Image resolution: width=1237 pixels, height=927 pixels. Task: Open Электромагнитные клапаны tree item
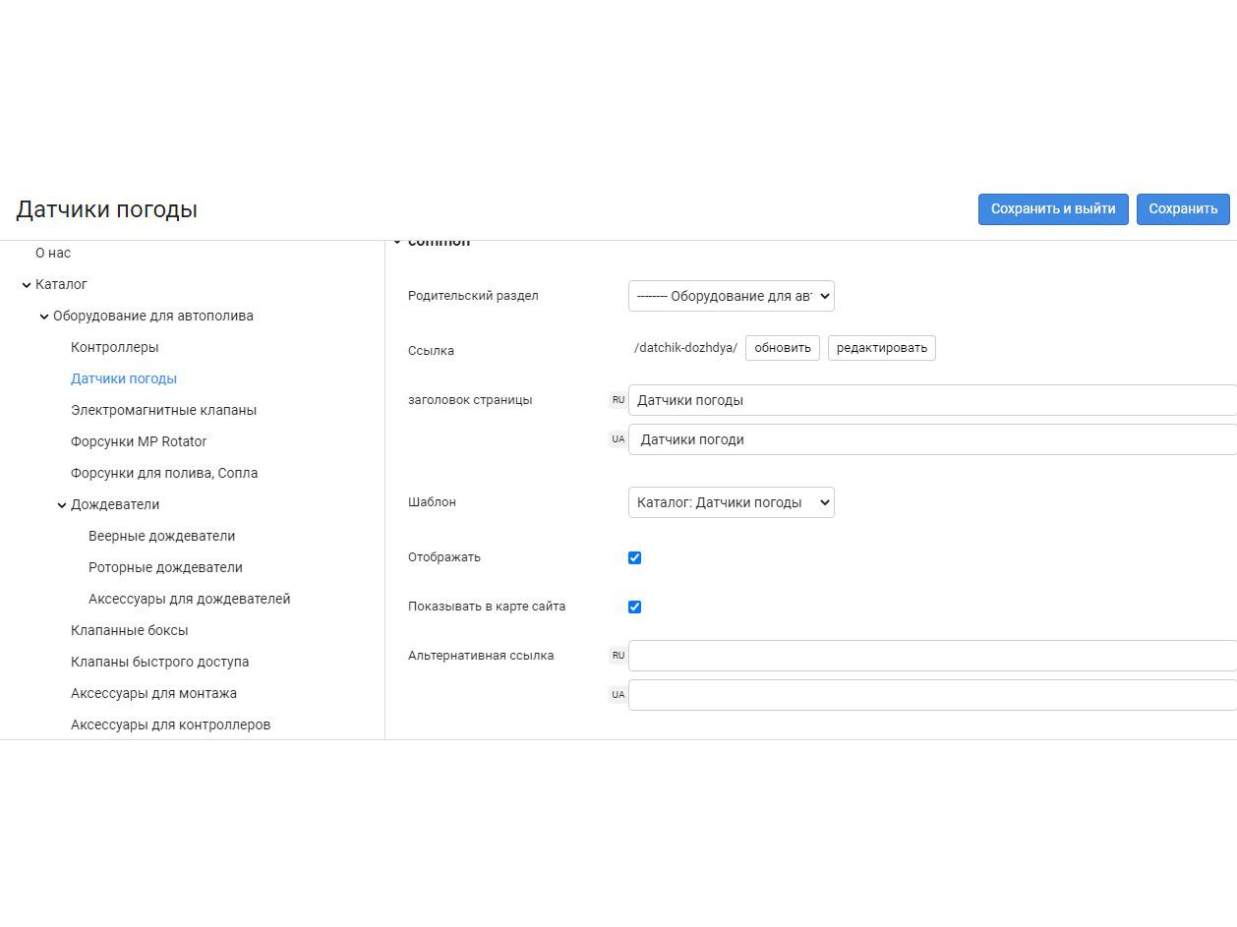[163, 410]
